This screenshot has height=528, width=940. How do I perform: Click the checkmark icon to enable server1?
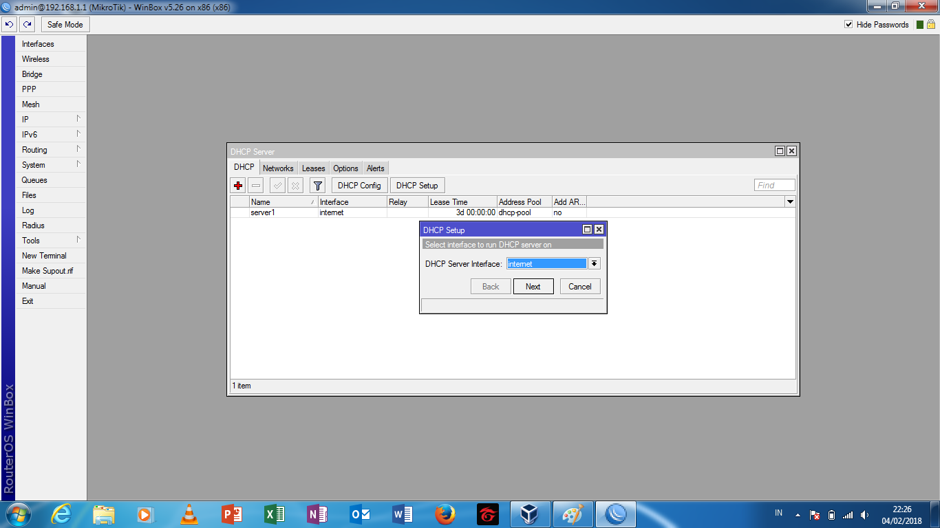click(x=277, y=185)
